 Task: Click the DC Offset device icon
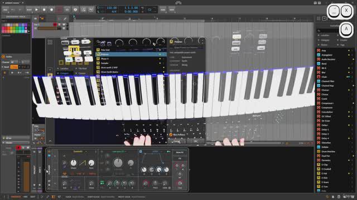[319, 116]
